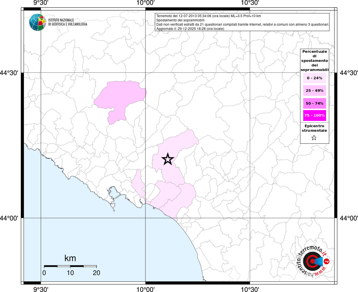This screenshot has width=358, height=292.
Task: Click the scale bar '10' value
Action: click(70, 273)
